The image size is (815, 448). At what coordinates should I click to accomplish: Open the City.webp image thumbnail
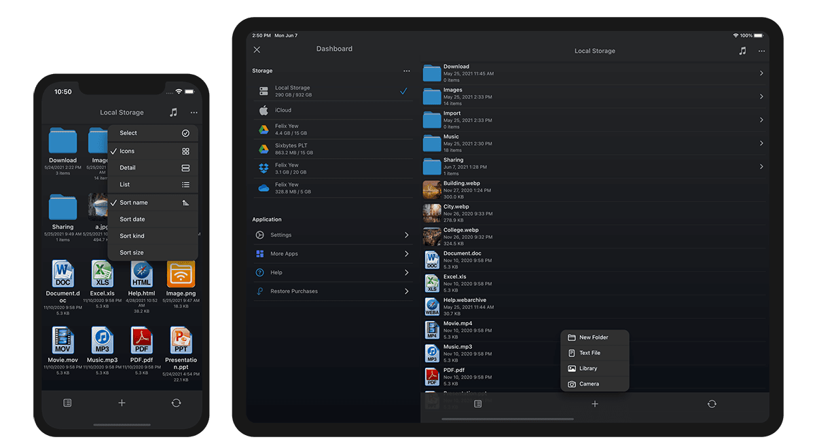click(x=432, y=212)
